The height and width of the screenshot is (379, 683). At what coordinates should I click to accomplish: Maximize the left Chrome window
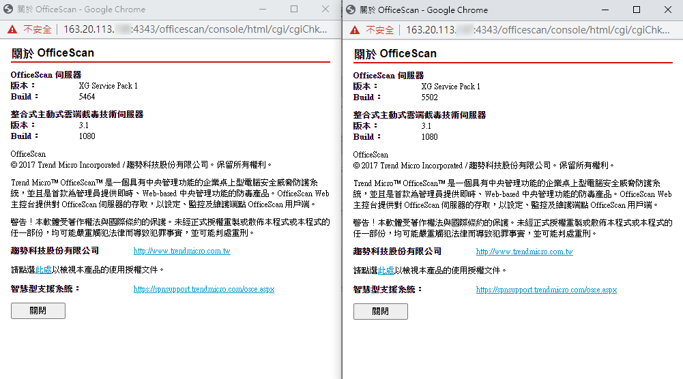294,9
